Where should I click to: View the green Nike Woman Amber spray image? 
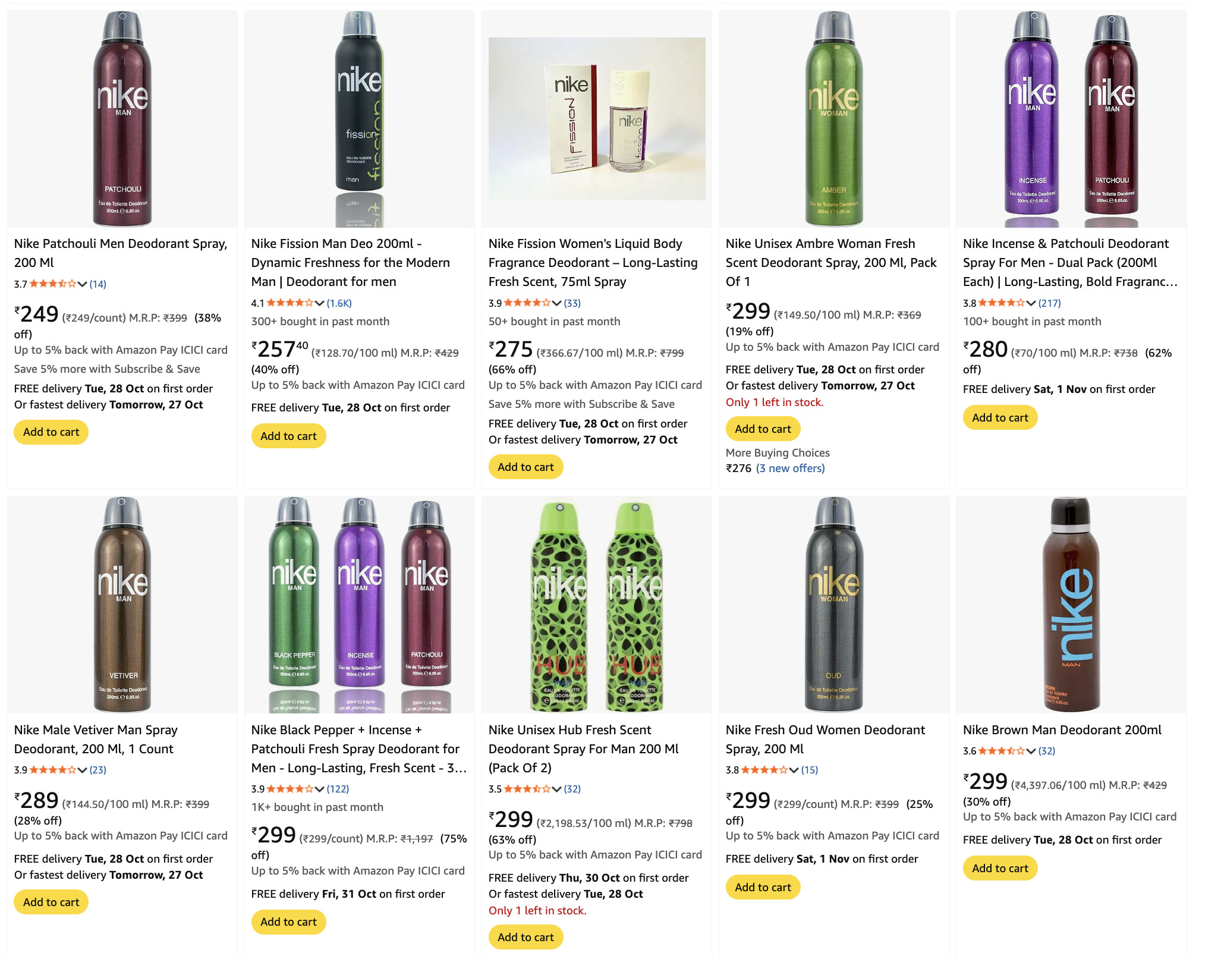(833, 119)
